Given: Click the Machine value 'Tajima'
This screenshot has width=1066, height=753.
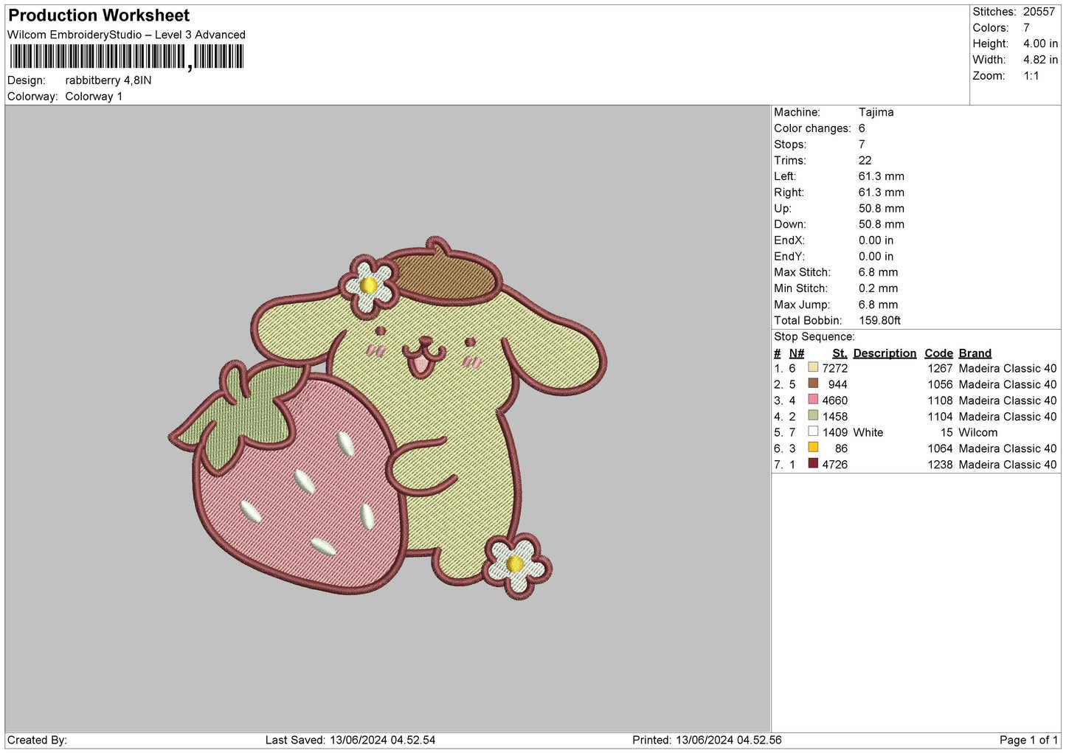Looking at the screenshot, I should [876, 112].
